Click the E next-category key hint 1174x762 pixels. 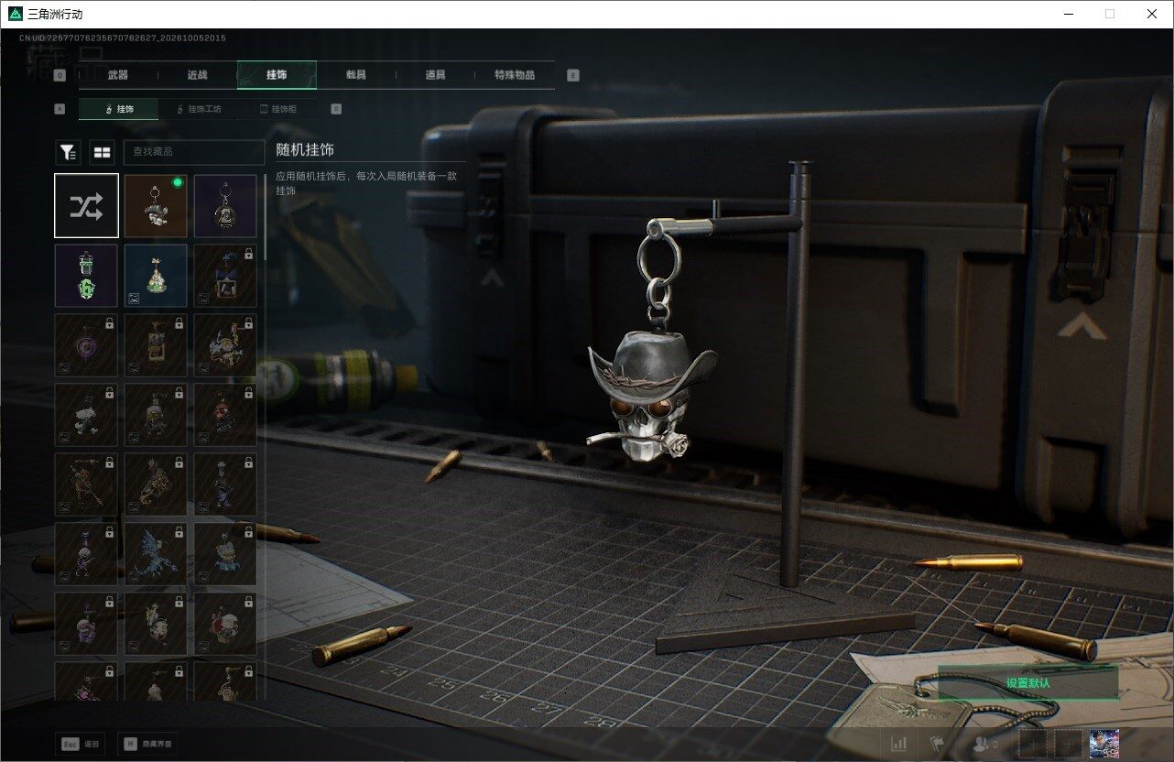point(573,76)
